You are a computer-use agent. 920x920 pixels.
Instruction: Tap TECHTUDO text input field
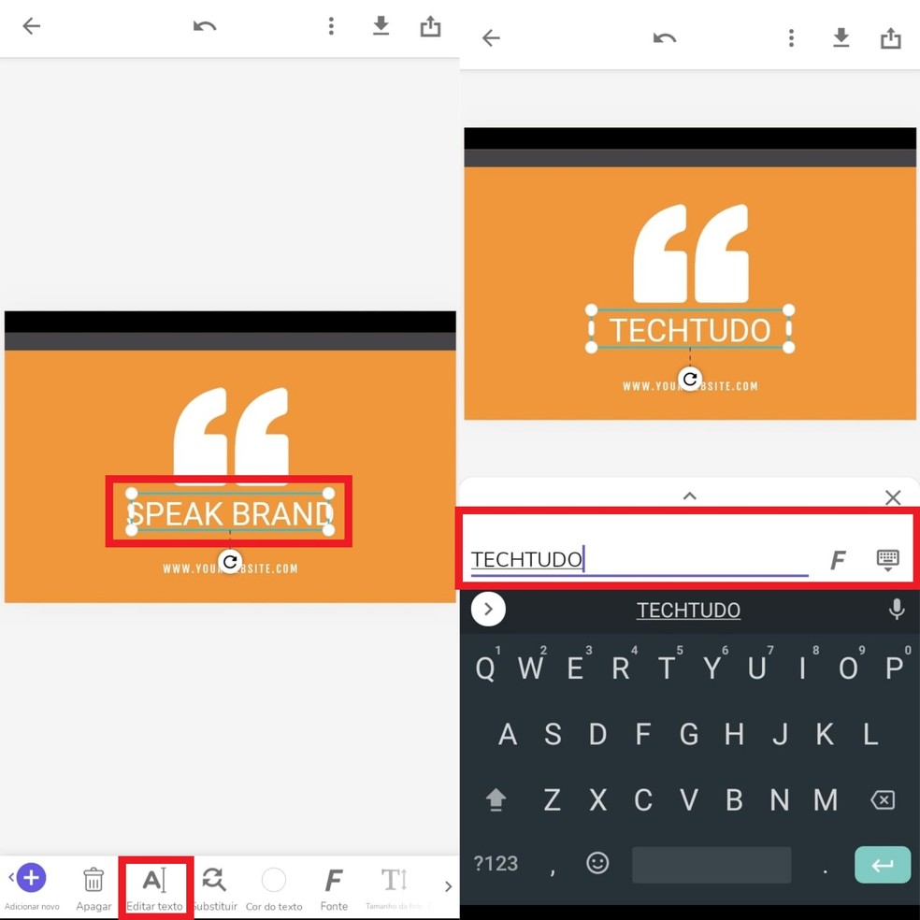click(640, 560)
